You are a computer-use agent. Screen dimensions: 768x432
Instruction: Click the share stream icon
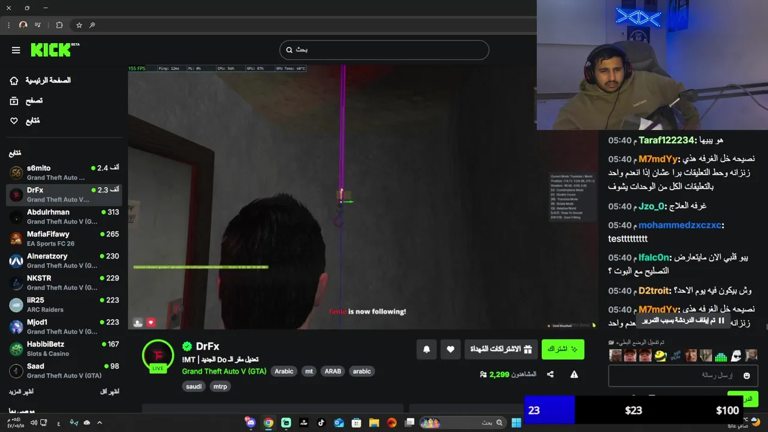550,374
